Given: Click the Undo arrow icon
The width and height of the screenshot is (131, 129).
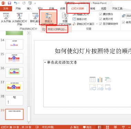Looking at the screenshot, I should 16,3.
